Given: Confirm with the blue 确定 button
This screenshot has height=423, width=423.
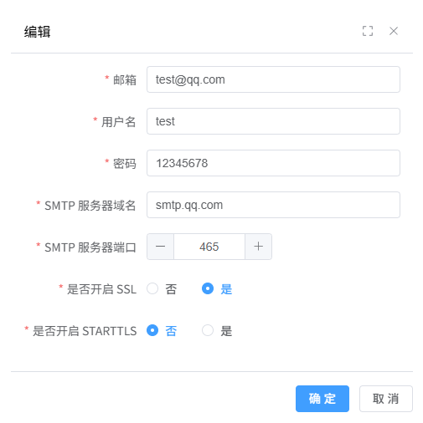Looking at the screenshot, I should 322,399.
